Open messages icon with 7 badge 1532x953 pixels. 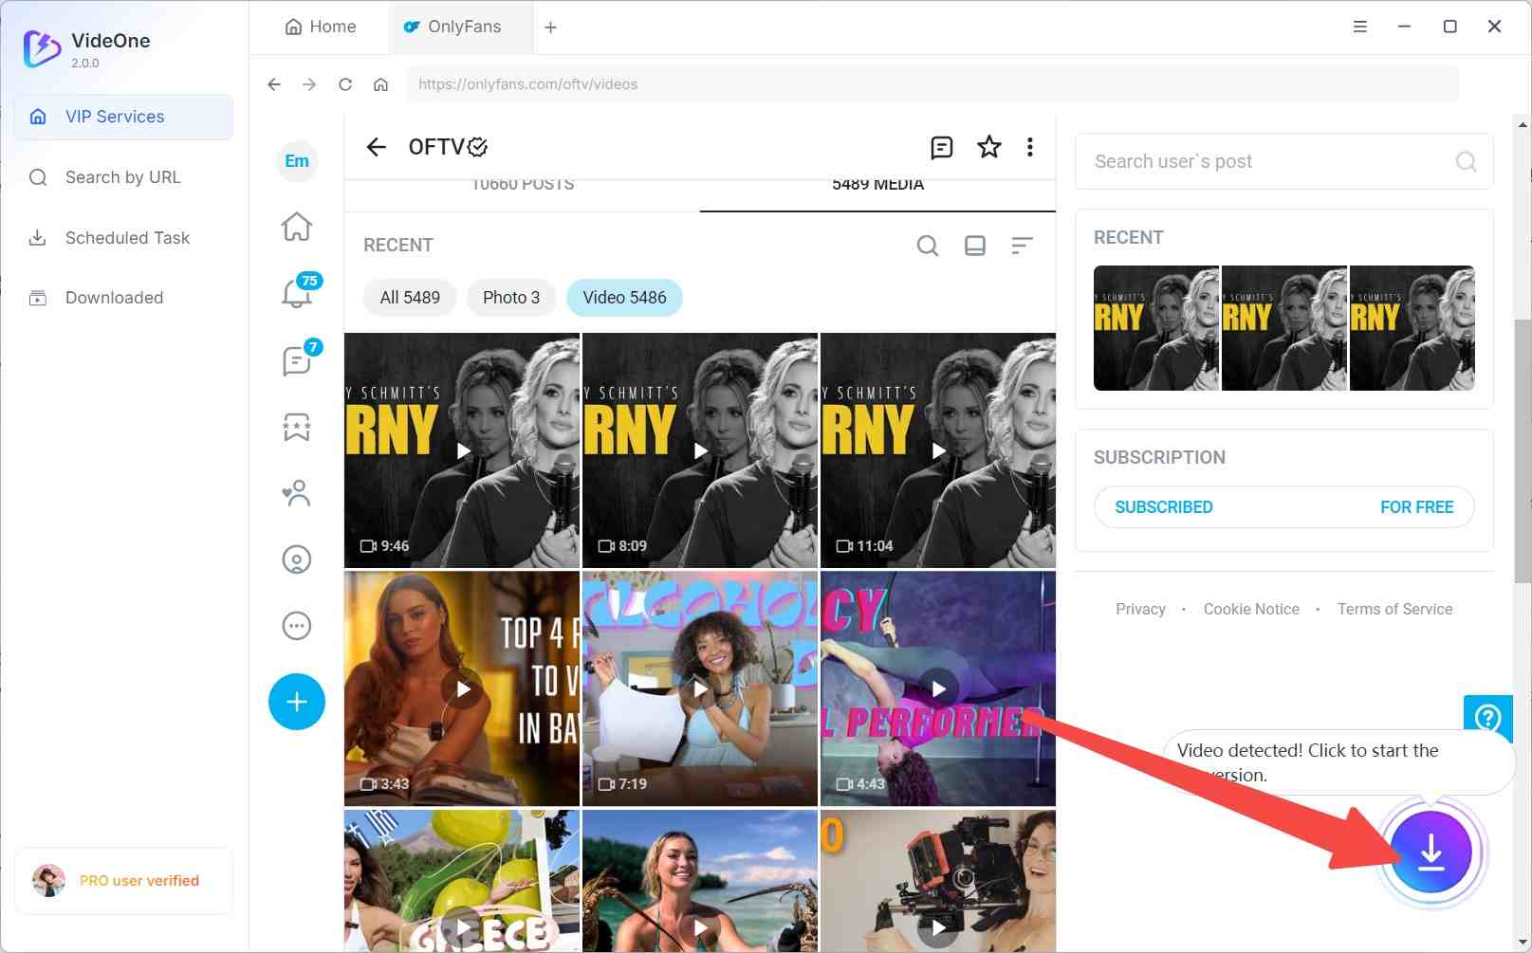297,360
